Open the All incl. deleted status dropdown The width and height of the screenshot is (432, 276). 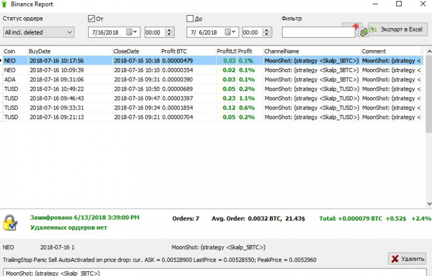(38, 32)
